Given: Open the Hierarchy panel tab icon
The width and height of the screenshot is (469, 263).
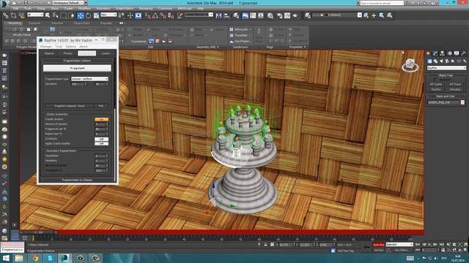Looking at the screenshot, I should coord(443,53).
